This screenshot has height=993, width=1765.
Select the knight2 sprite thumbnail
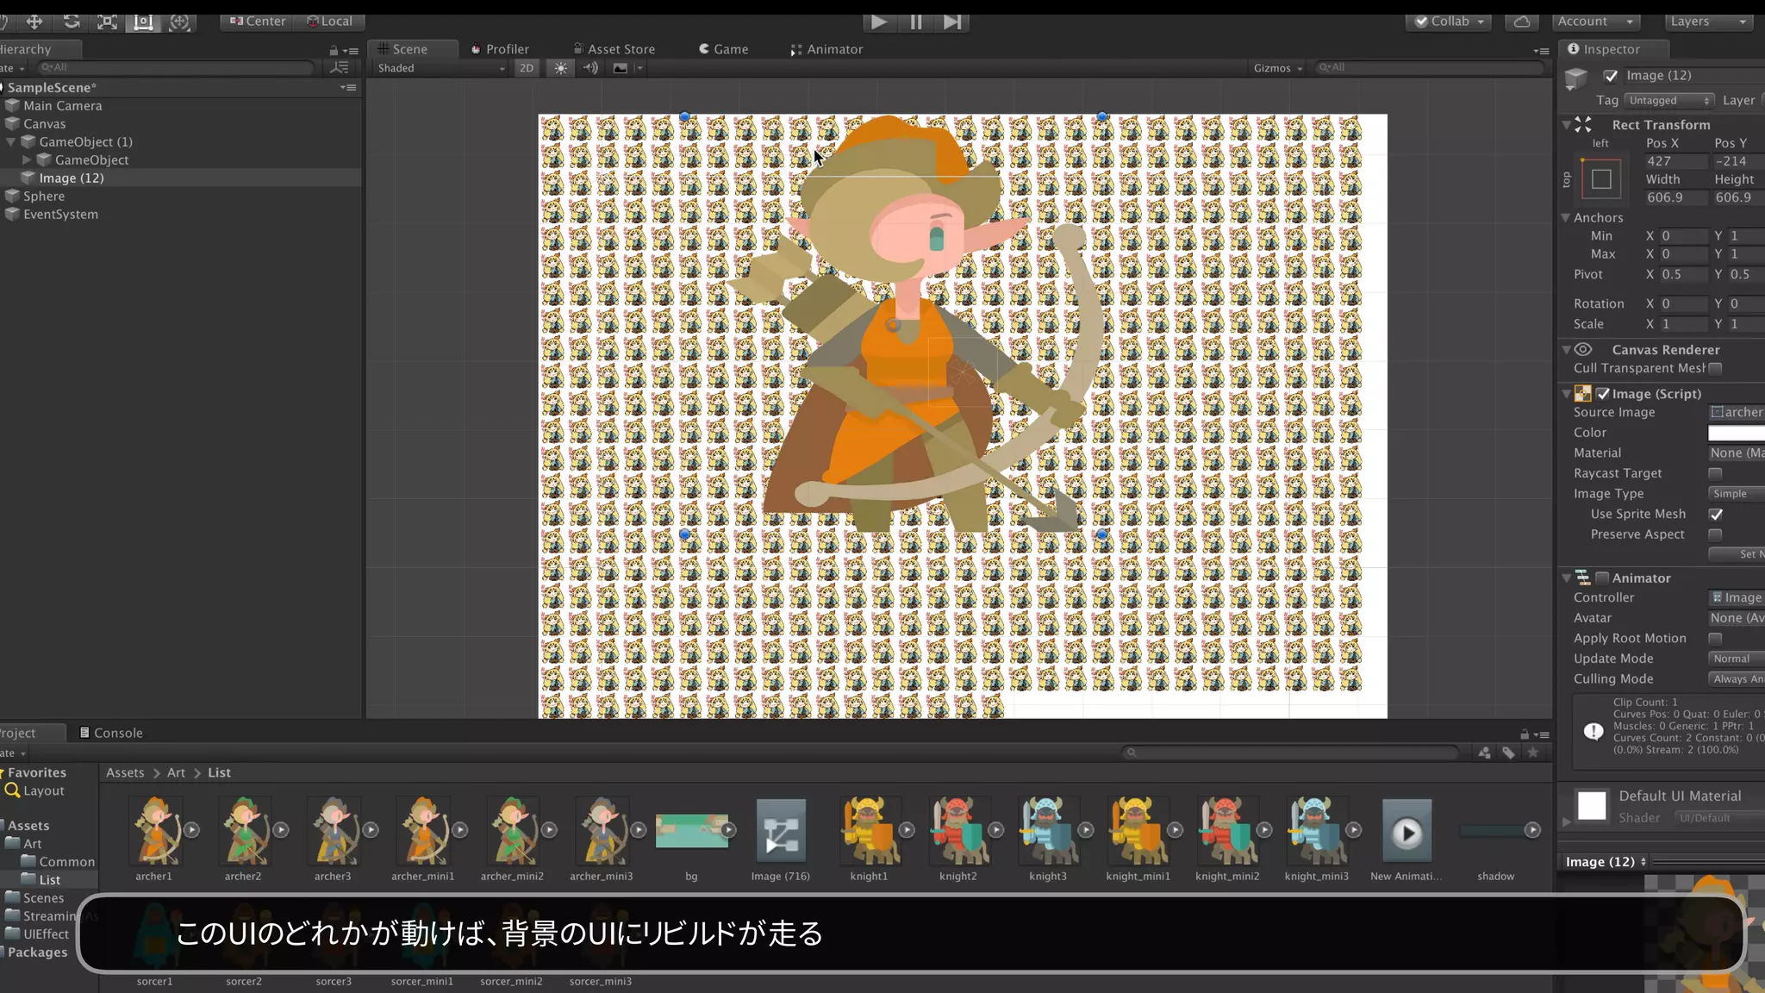click(958, 831)
